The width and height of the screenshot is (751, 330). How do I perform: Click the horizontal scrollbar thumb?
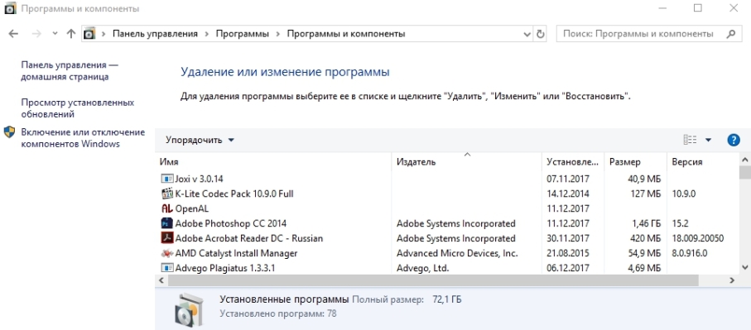click(x=433, y=280)
